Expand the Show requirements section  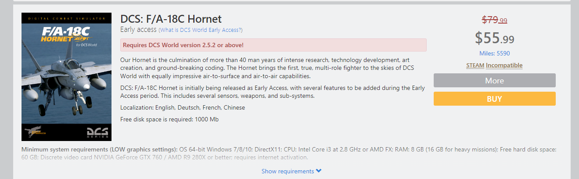coord(291,171)
